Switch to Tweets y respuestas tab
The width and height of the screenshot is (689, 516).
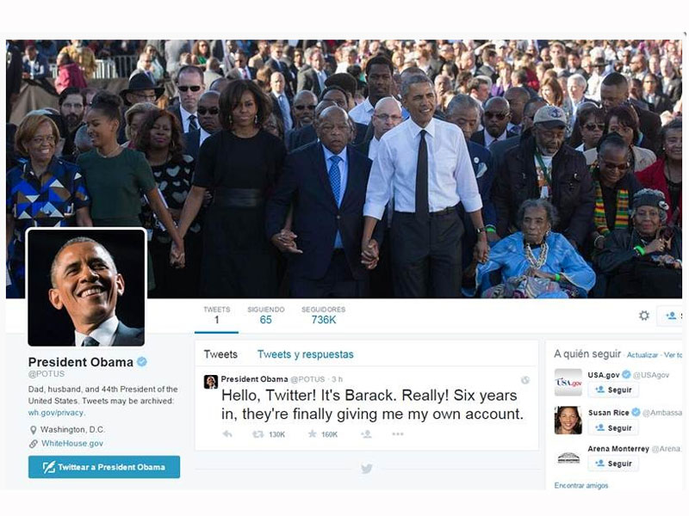pyautogui.click(x=306, y=354)
